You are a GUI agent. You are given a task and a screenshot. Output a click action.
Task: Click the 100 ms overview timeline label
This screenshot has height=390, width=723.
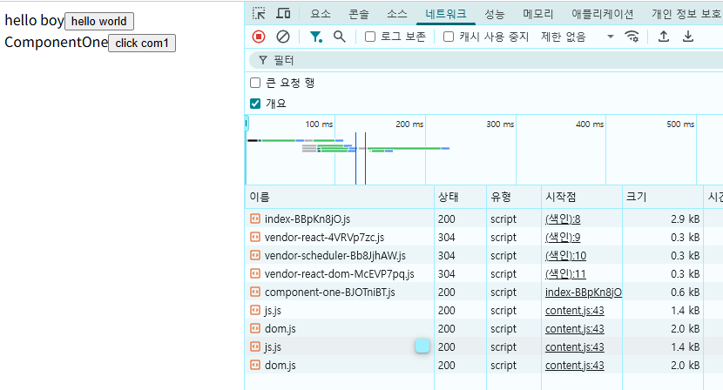tap(319, 124)
